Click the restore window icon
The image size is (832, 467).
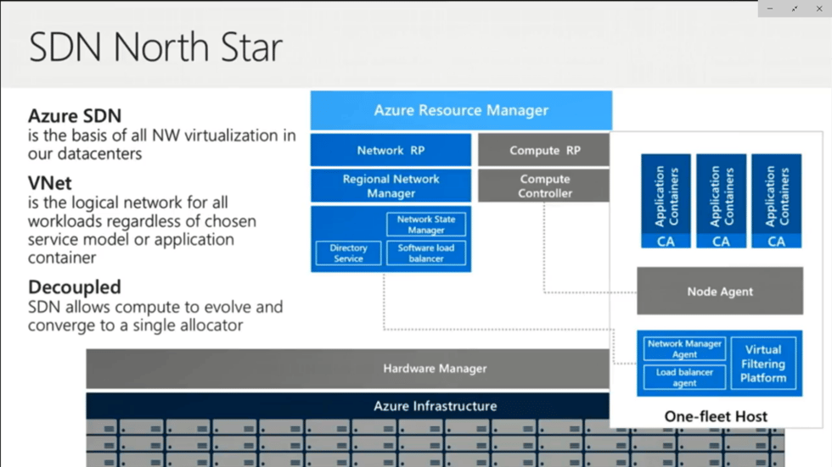[795, 8]
